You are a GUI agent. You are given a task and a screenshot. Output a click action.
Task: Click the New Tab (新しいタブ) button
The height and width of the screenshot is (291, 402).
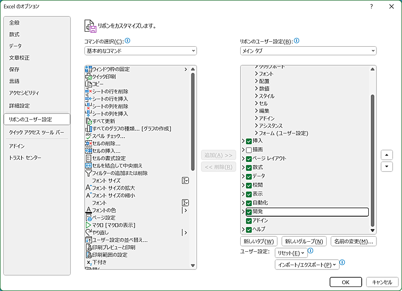(x=259, y=242)
